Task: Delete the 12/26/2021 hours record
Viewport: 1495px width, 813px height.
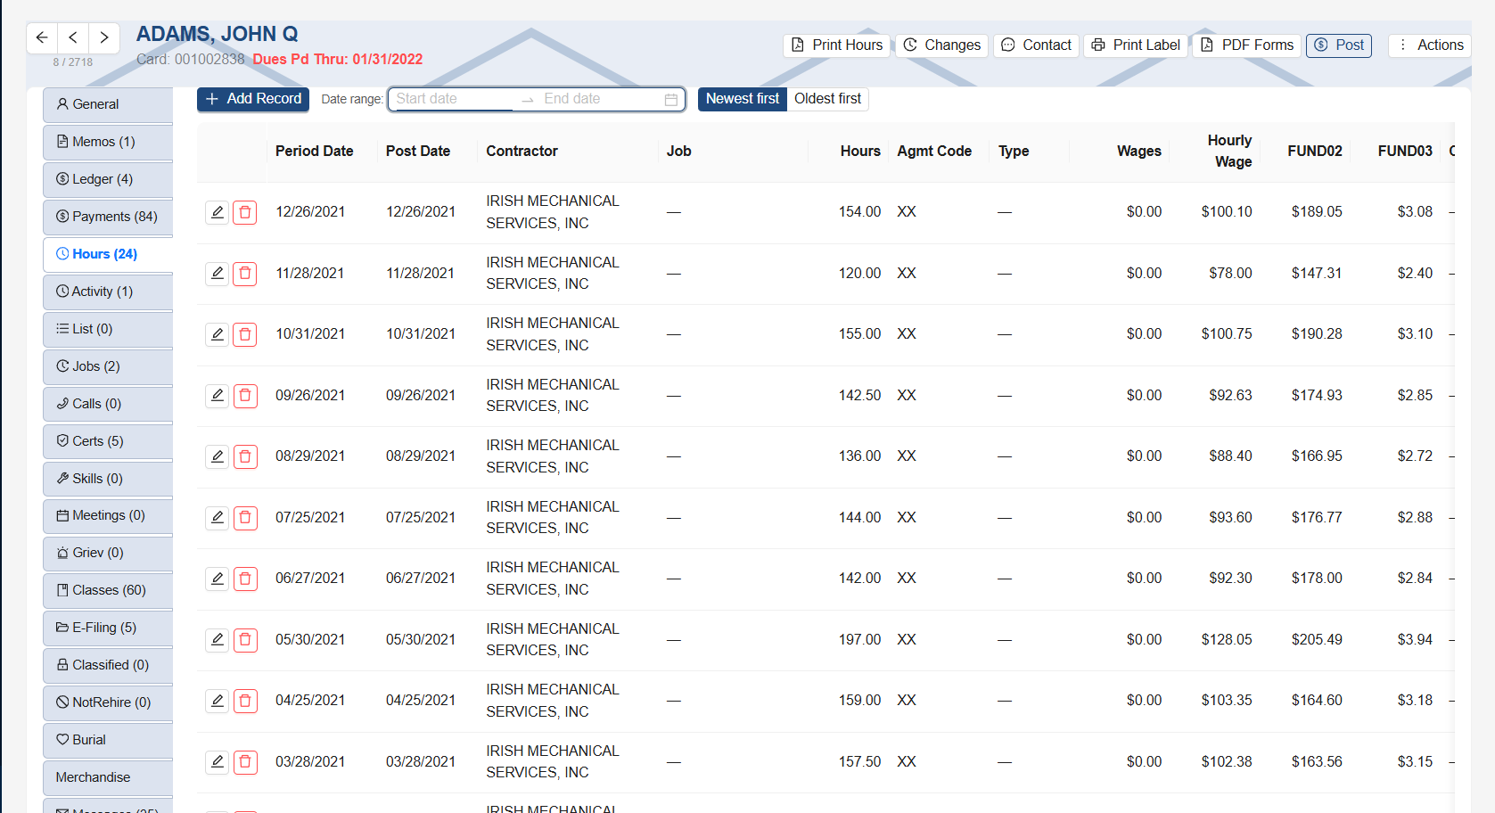Action: pos(245,212)
